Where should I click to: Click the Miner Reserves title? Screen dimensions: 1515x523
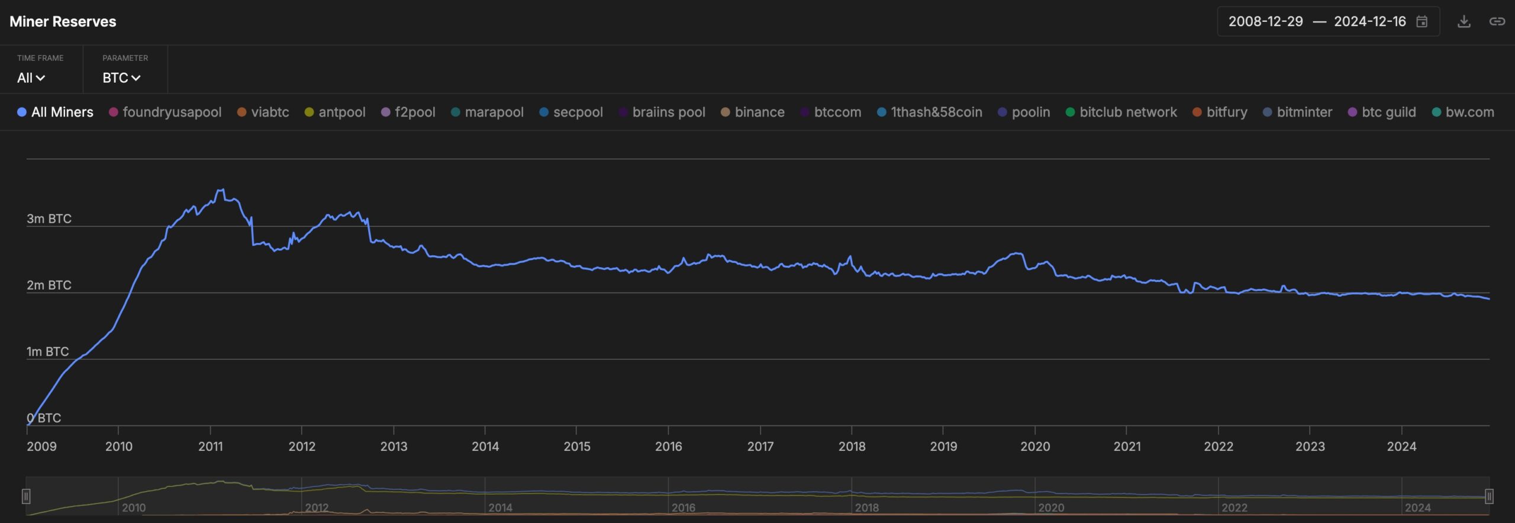[x=63, y=22]
